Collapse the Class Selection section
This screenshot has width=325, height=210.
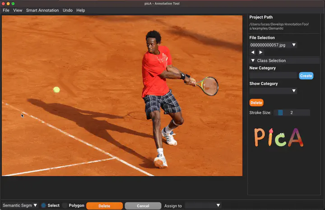pyautogui.click(x=253, y=61)
